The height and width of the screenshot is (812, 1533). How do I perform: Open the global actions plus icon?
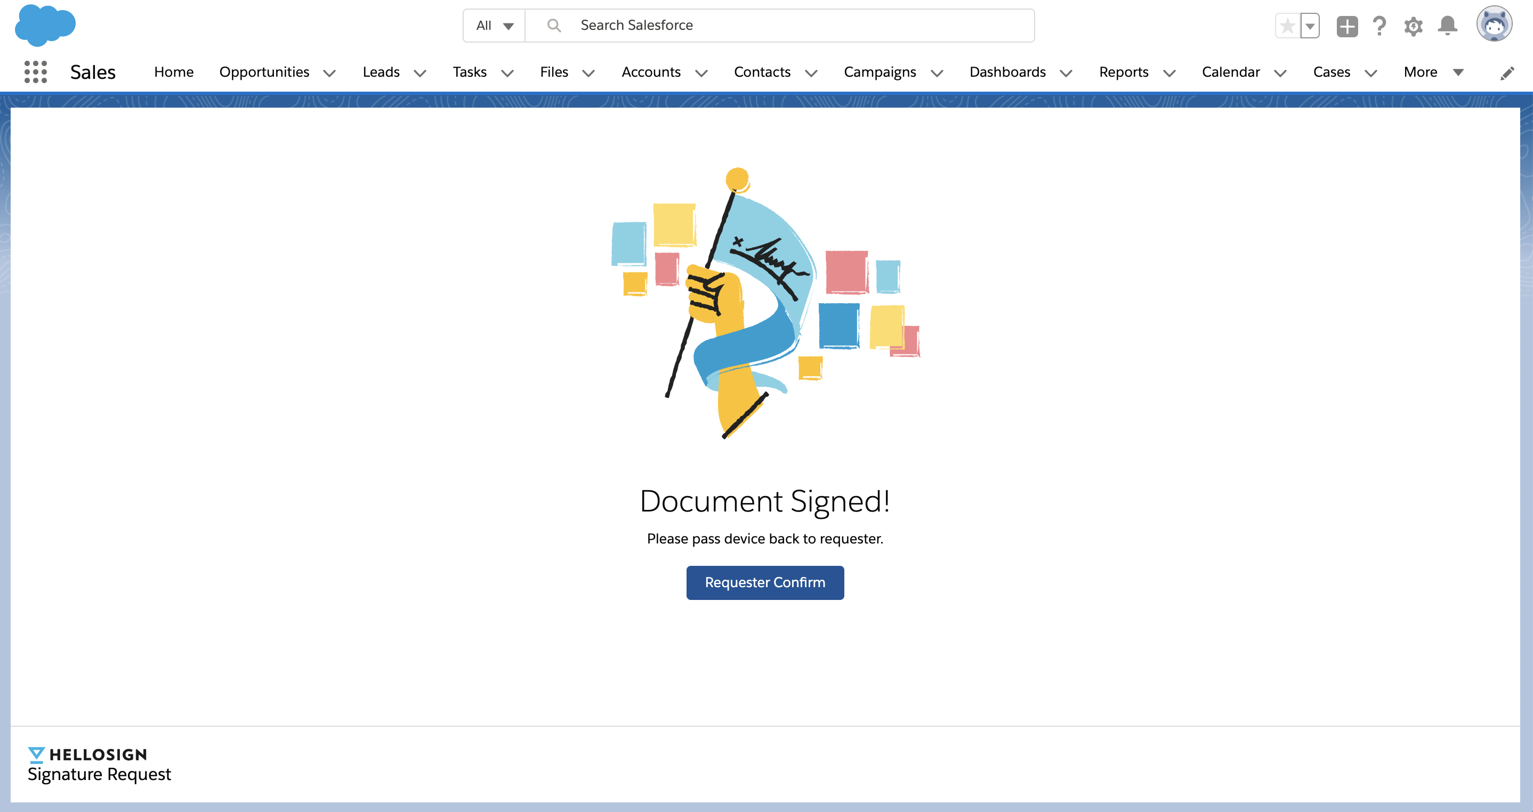[x=1347, y=26]
